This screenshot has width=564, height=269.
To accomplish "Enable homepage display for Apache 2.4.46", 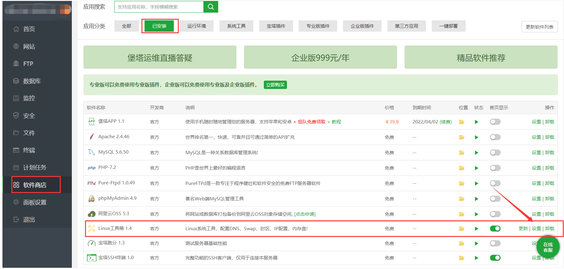I will pos(495,137).
